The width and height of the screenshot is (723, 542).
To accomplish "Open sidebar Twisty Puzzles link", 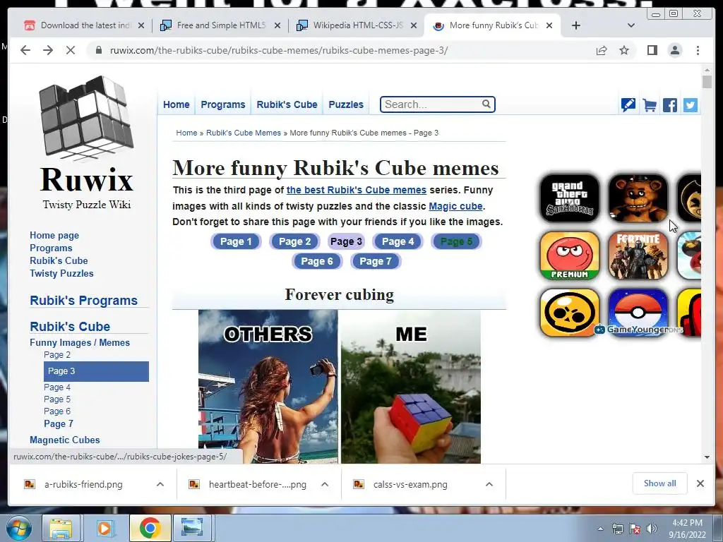I will (x=61, y=273).
